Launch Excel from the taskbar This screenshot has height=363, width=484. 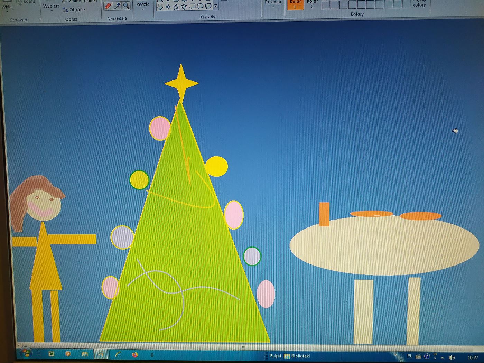[52, 354]
